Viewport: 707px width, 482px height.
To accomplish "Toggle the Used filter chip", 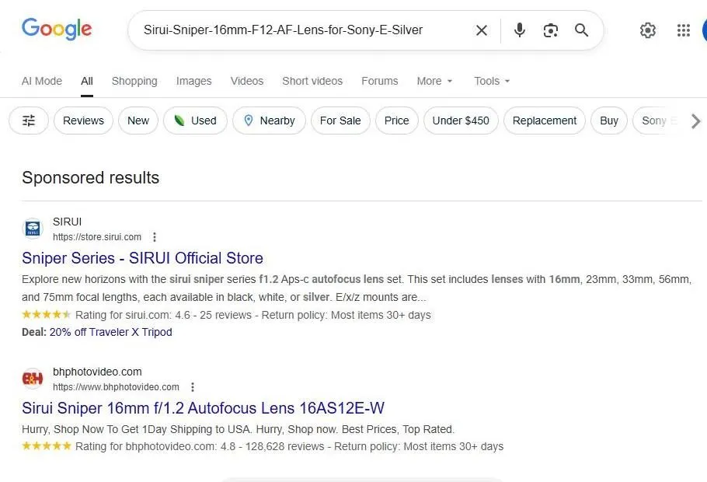I will (195, 120).
